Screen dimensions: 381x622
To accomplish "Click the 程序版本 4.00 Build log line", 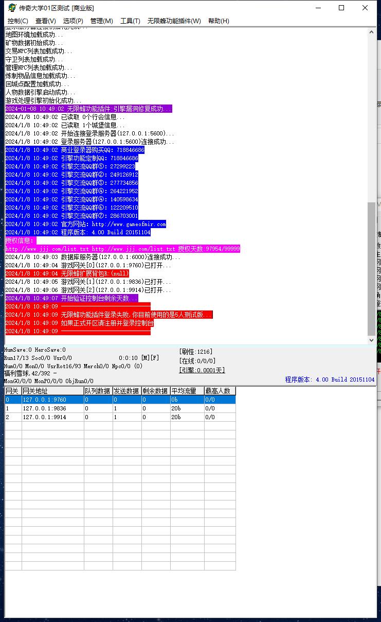I will pos(78,232).
